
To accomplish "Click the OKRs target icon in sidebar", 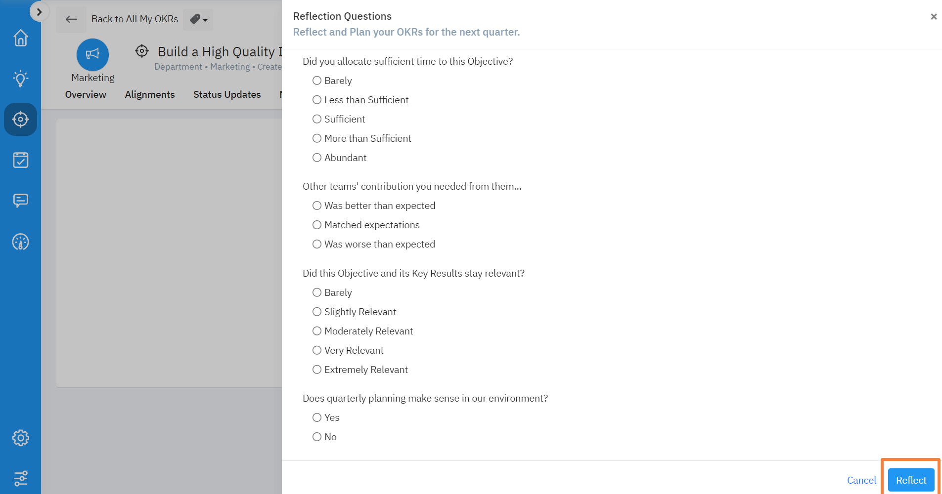I will [x=20, y=119].
